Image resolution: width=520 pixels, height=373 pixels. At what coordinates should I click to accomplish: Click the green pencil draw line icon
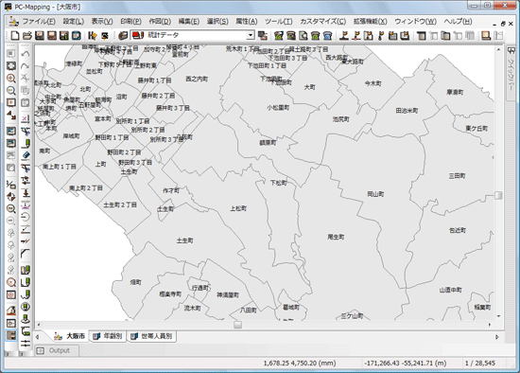point(26,144)
